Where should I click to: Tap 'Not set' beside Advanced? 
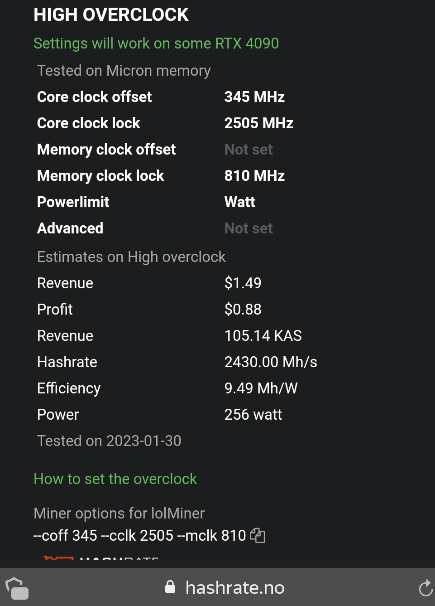pyautogui.click(x=249, y=228)
